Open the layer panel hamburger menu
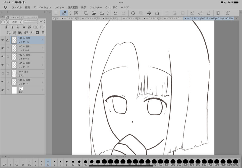 tap(2, 17)
